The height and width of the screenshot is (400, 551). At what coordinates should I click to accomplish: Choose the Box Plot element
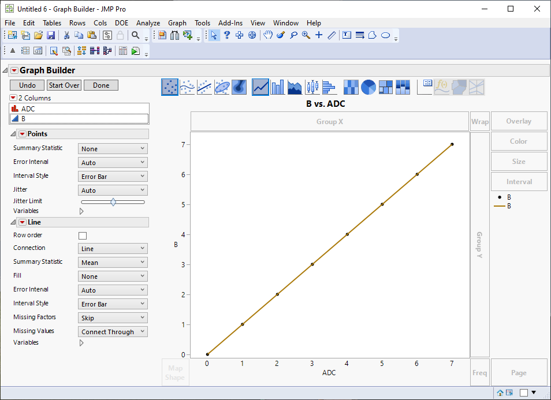click(x=312, y=87)
